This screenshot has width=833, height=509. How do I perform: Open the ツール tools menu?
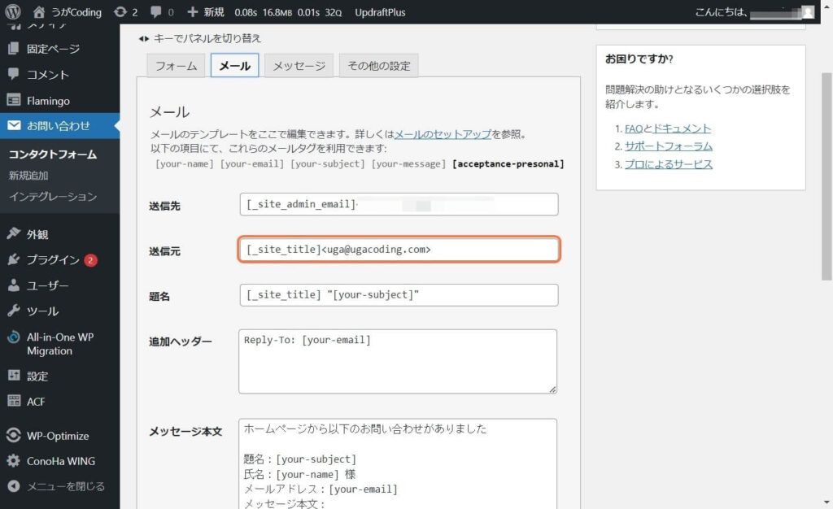(42, 311)
